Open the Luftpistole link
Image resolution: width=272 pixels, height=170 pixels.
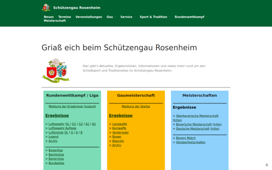tap(56, 132)
